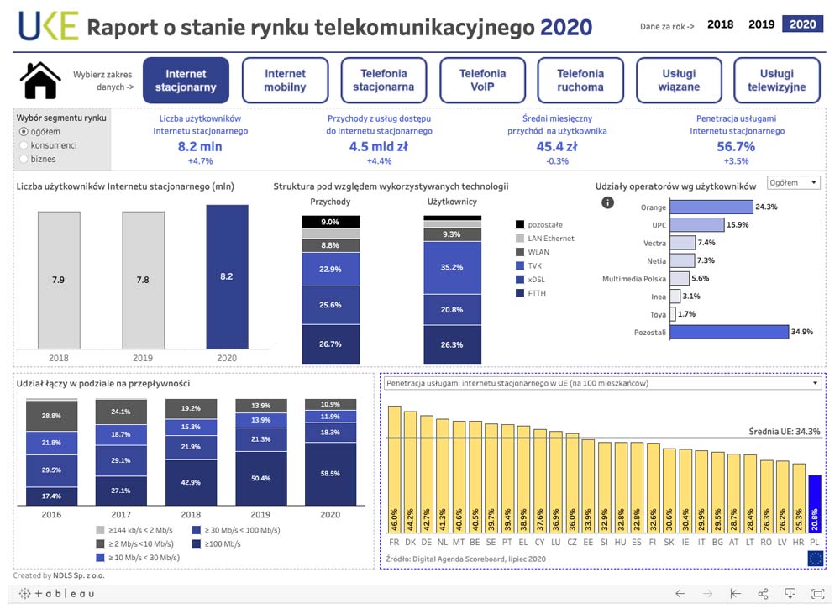Switch data year to 2019
This screenshot has height=609, width=840.
tap(761, 24)
